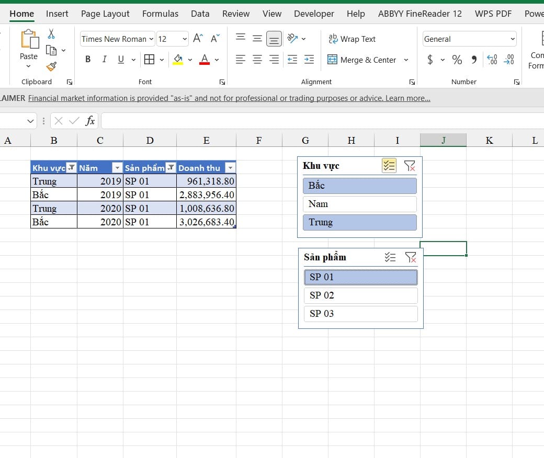Click the Increase Font Size icon
The image size is (544, 458).
point(198,38)
